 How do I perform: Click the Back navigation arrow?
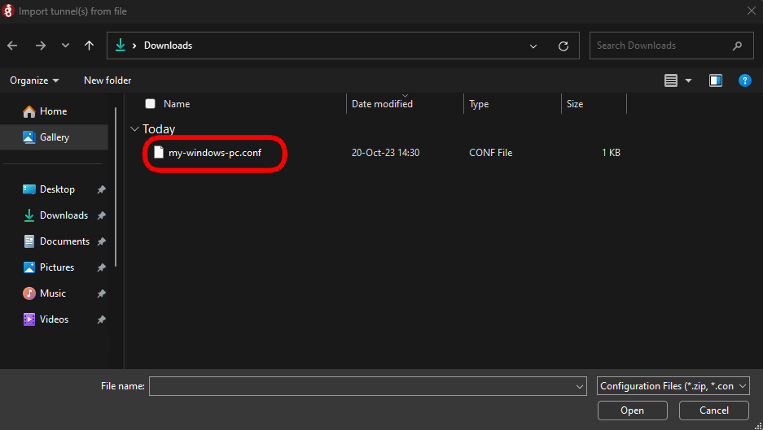tap(12, 46)
